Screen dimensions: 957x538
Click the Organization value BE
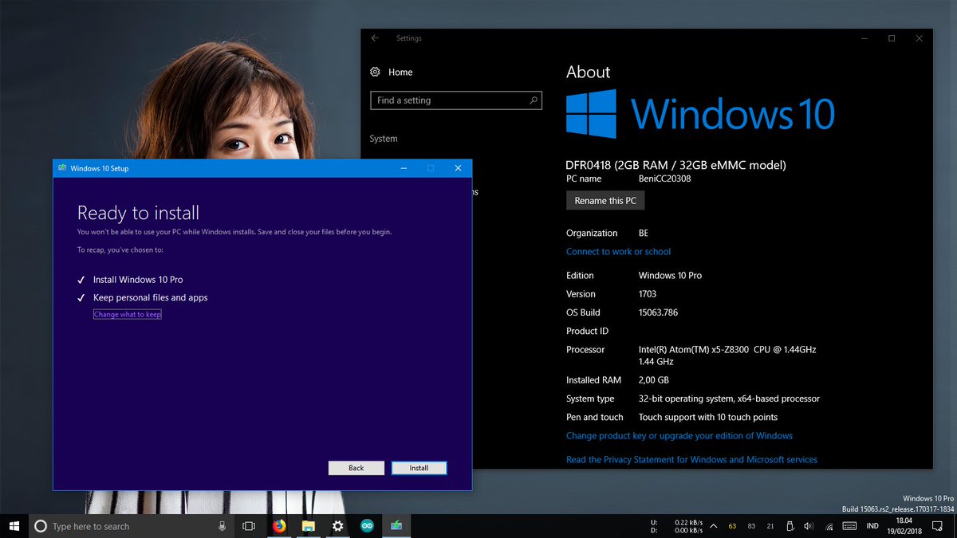click(644, 234)
